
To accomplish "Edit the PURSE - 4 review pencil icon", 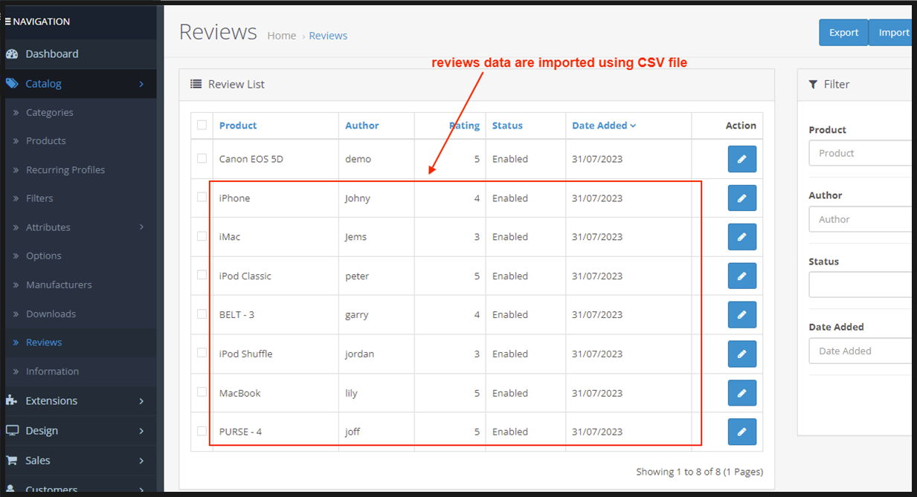I will pos(741,431).
